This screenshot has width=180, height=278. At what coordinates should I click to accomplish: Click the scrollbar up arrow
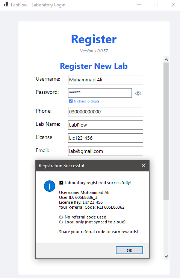[x=166, y=60]
